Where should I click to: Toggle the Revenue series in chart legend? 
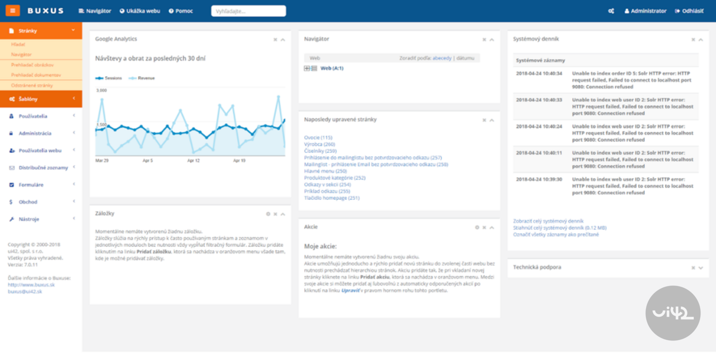[142, 78]
